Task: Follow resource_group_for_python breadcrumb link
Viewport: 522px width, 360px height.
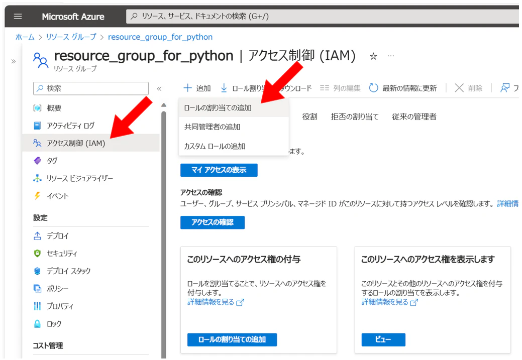Action: (160, 37)
